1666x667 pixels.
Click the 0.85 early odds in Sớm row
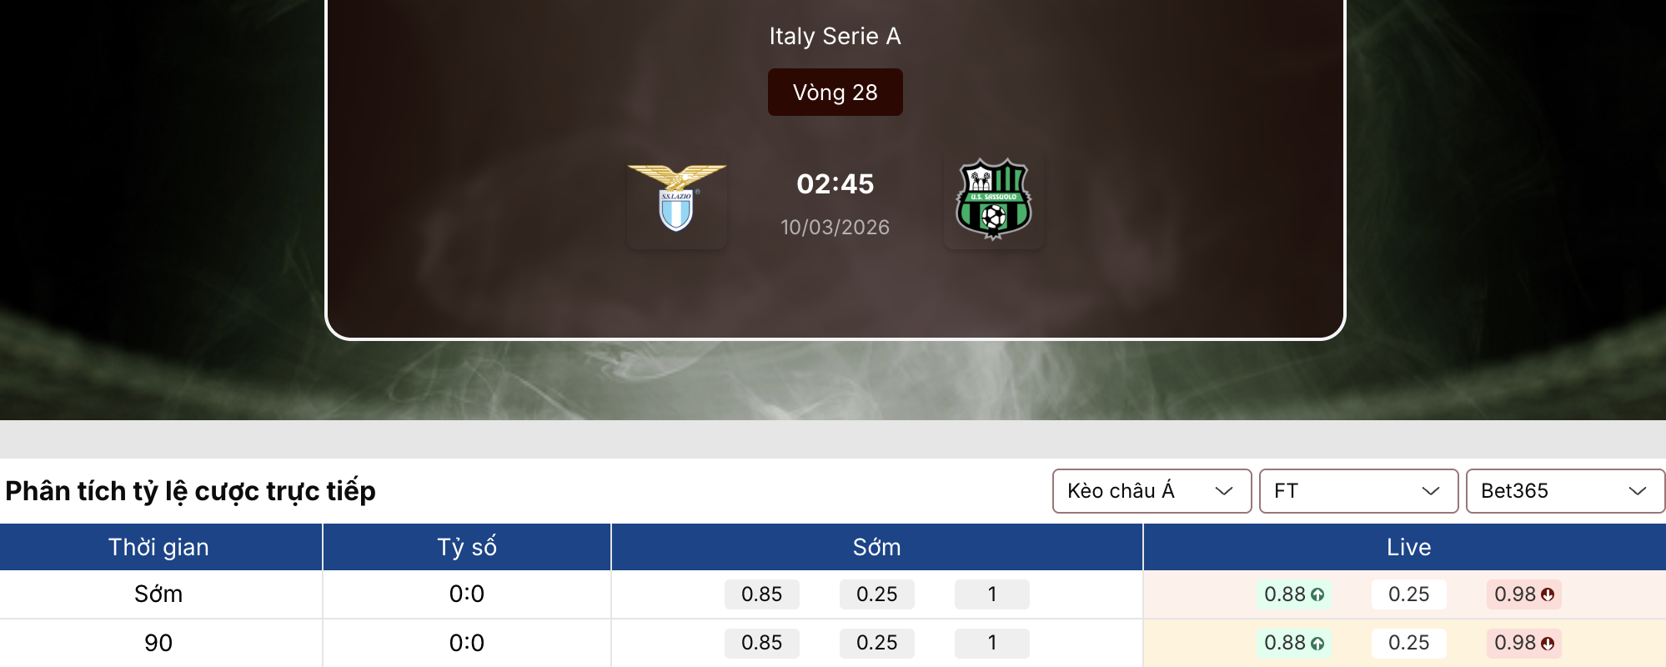tap(761, 594)
